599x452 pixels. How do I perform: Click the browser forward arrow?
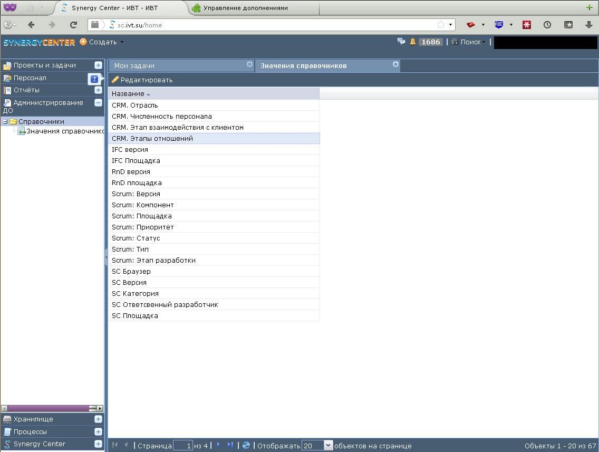[x=52, y=25]
